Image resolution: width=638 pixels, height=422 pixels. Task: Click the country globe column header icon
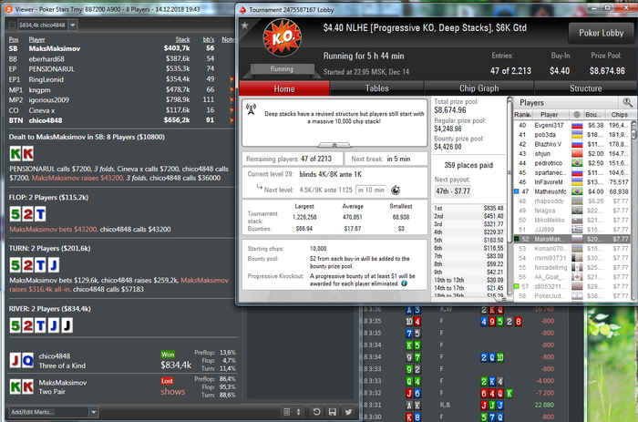pyautogui.click(x=577, y=115)
